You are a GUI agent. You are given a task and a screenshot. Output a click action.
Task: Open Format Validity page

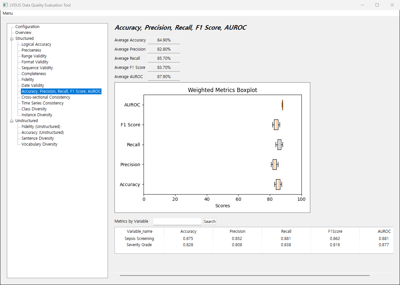tap(35, 62)
